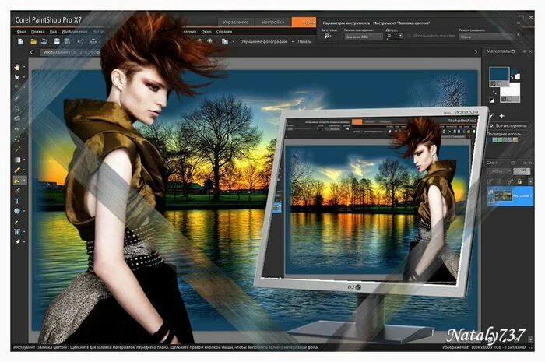Open the 'Правка' menu
Viewport: 545px width, 362px height.
pos(38,32)
